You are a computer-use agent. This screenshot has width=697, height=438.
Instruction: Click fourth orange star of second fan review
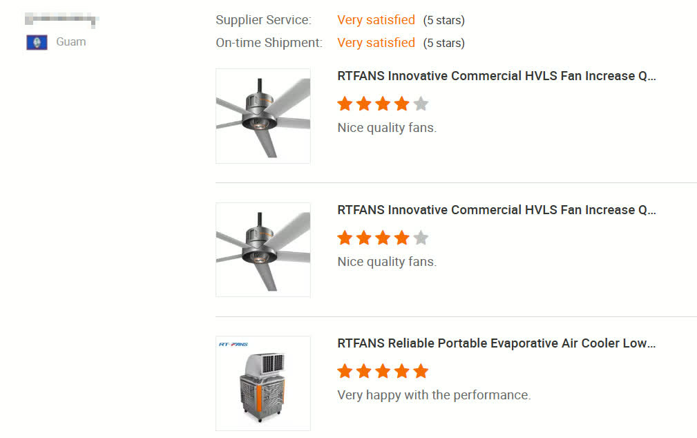click(x=402, y=238)
